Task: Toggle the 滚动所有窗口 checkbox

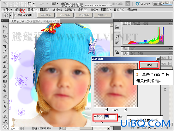Action: (x=15, y=15)
